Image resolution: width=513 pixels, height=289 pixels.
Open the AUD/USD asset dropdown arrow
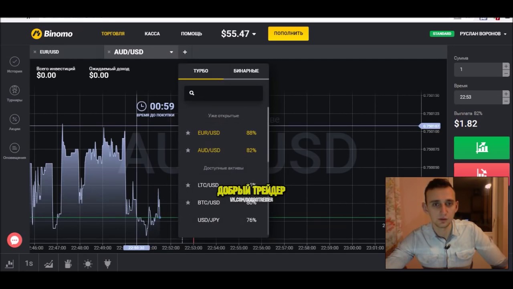[171, 52]
